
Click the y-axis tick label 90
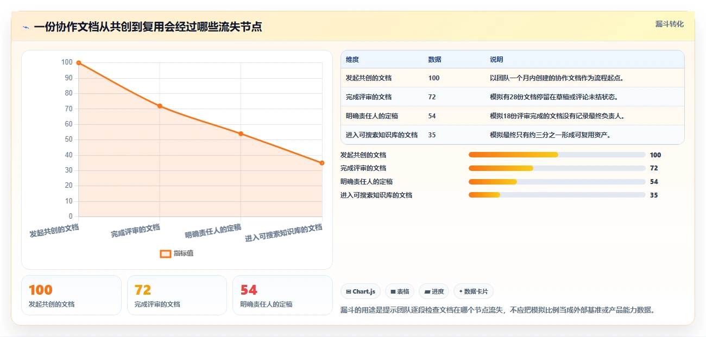pyautogui.click(x=67, y=78)
